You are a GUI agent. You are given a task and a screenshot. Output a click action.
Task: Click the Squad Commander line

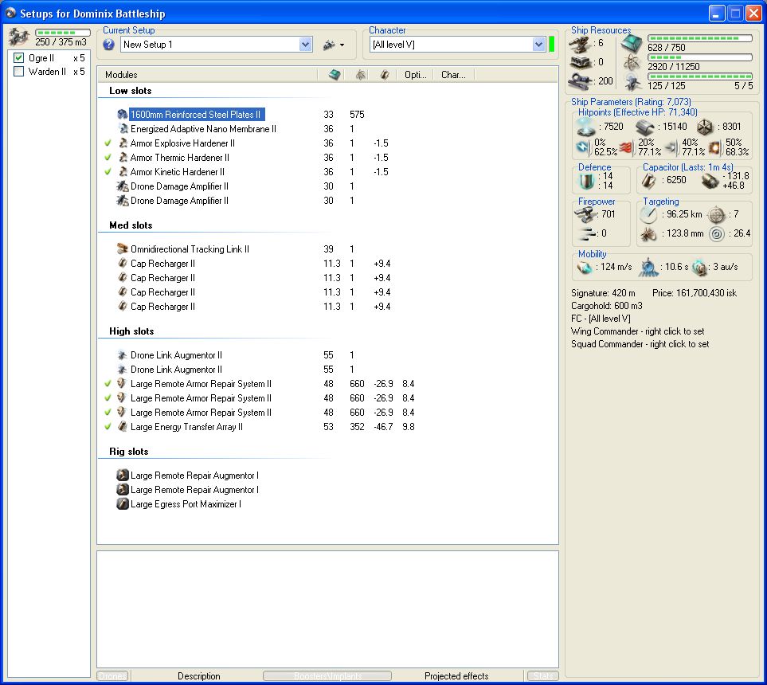[x=640, y=344]
